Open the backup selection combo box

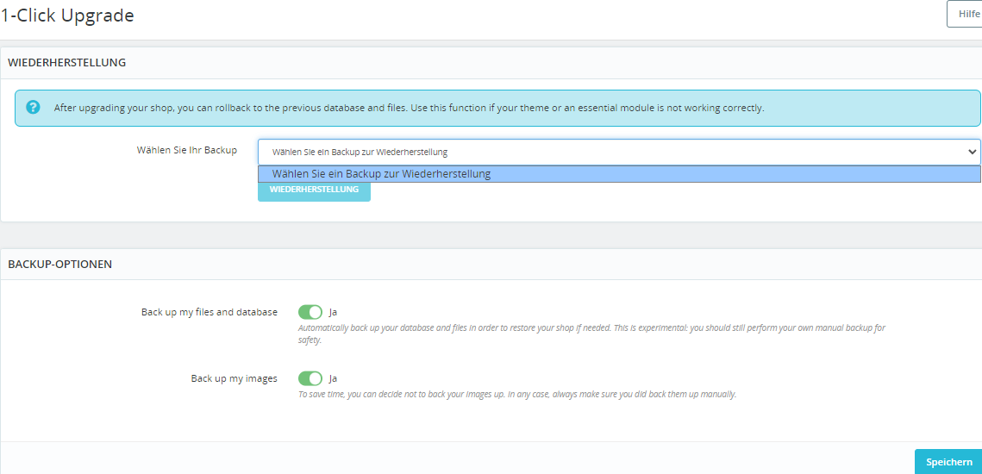pyautogui.click(x=604, y=152)
